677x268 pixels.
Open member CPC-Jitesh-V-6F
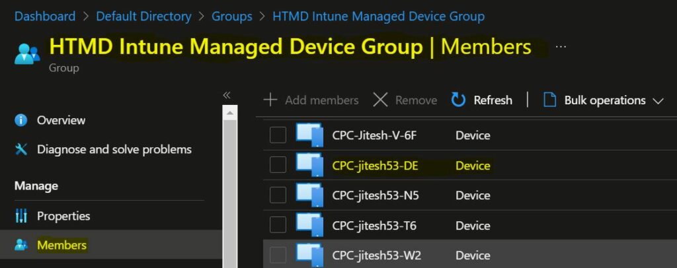pyautogui.click(x=374, y=136)
